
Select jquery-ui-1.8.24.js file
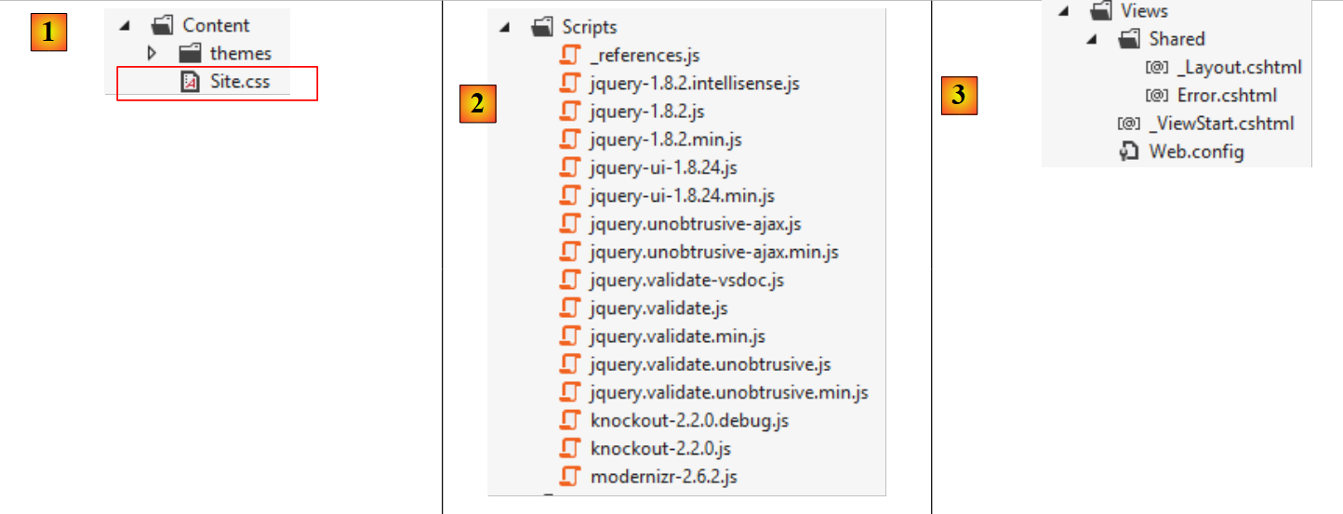pyautogui.click(x=663, y=168)
